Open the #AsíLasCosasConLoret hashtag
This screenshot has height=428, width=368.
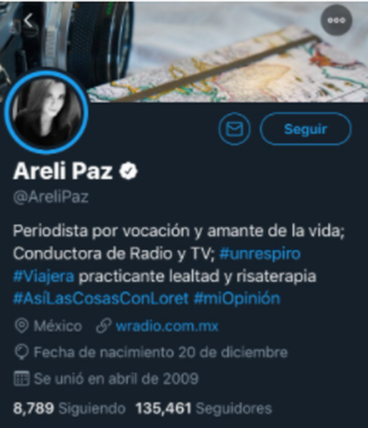[101, 298]
